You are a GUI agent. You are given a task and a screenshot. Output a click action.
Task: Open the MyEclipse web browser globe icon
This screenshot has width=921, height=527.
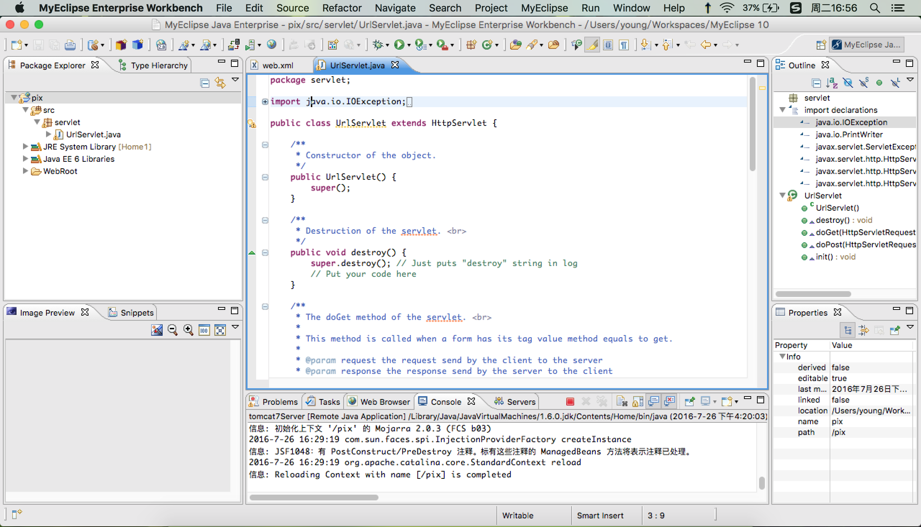coord(272,45)
